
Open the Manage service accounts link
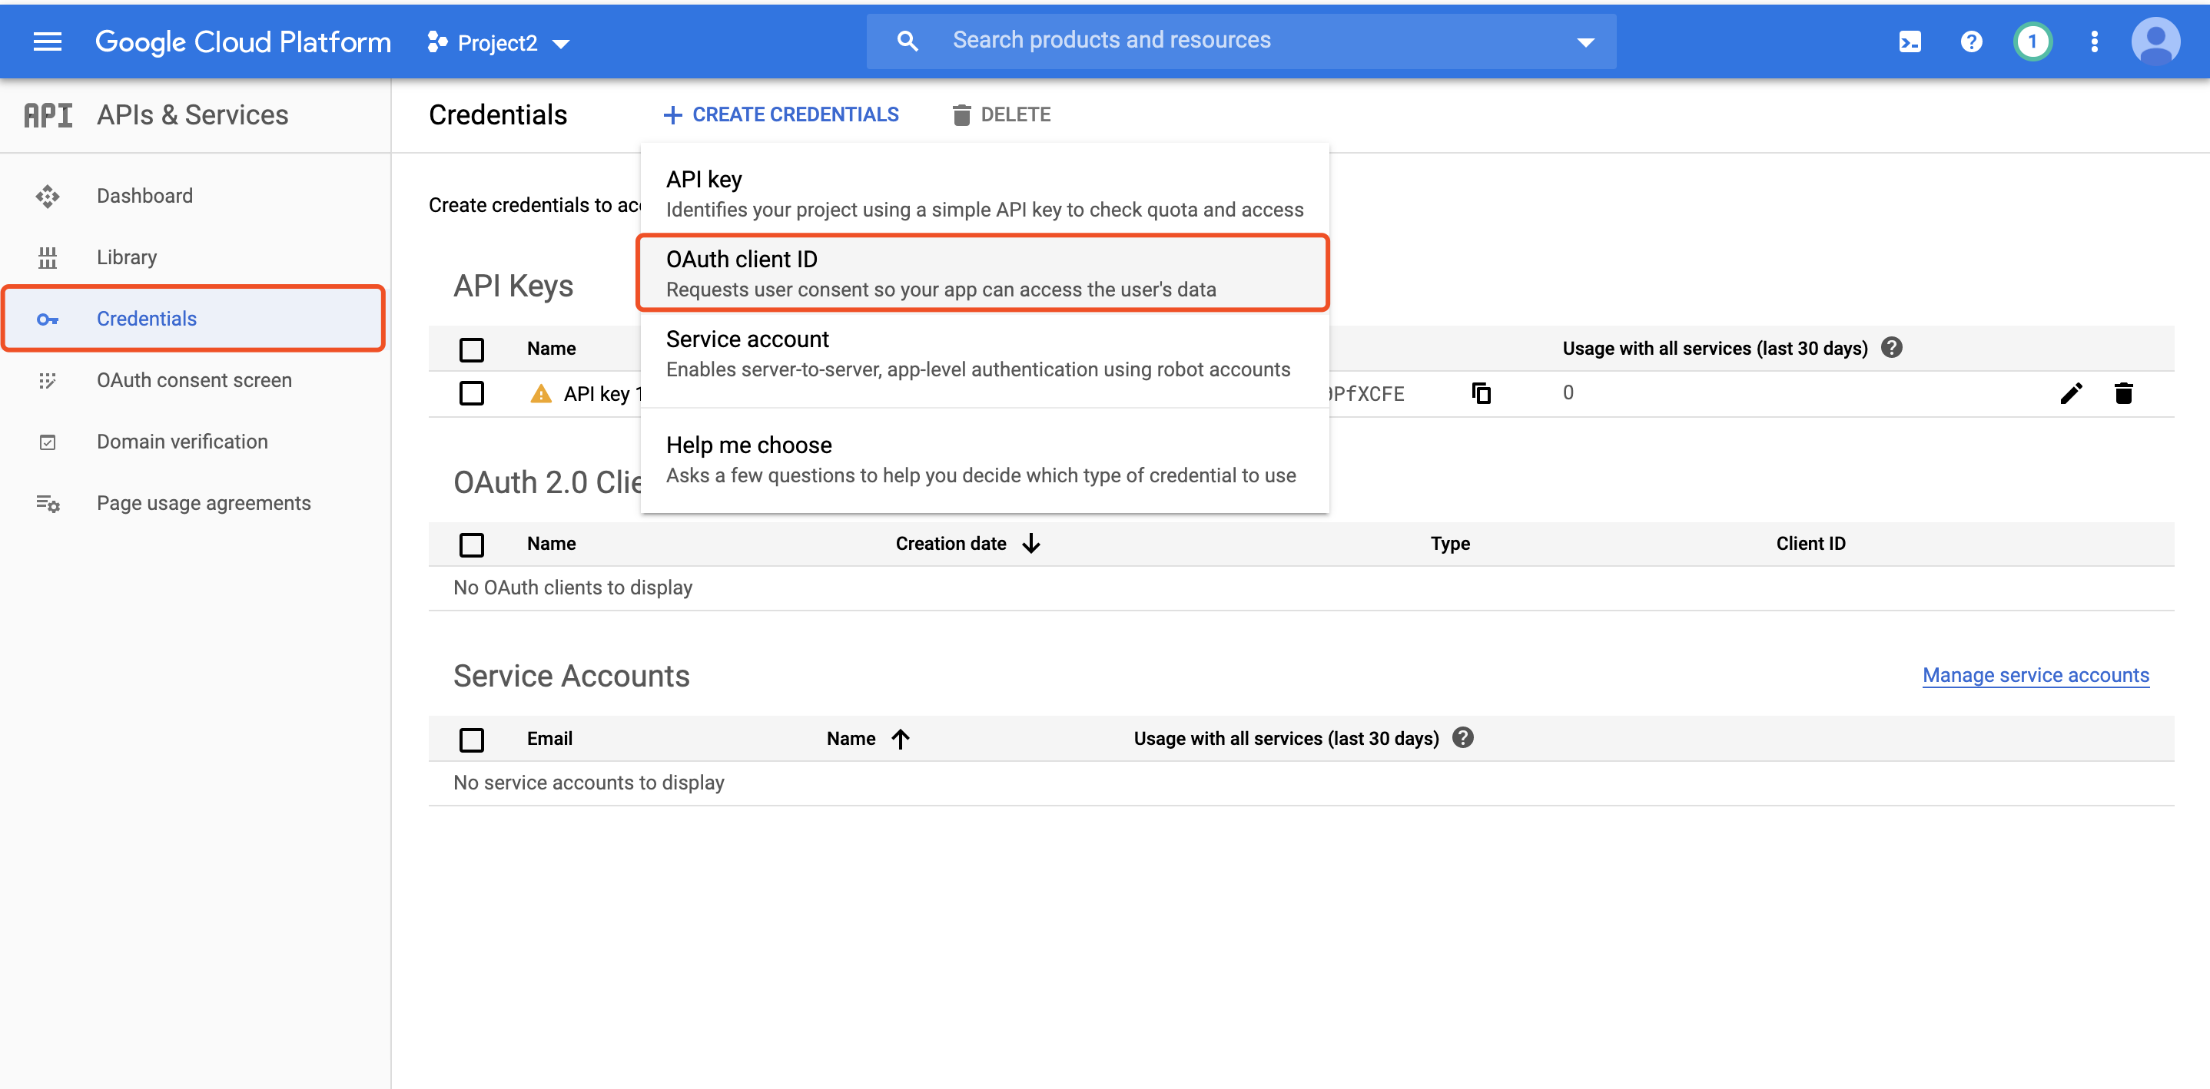coord(2035,675)
